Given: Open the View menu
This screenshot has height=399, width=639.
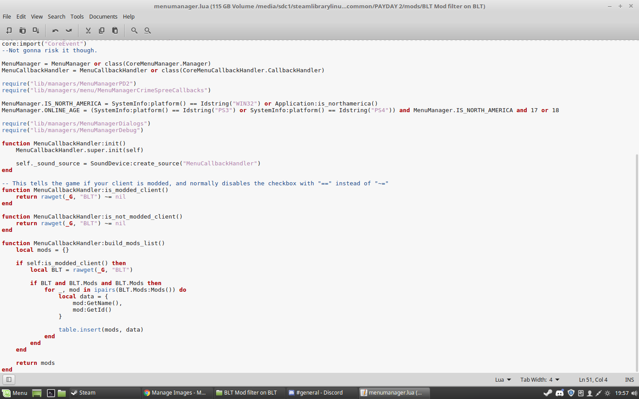Looking at the screenshot, I should pos(37,16).
